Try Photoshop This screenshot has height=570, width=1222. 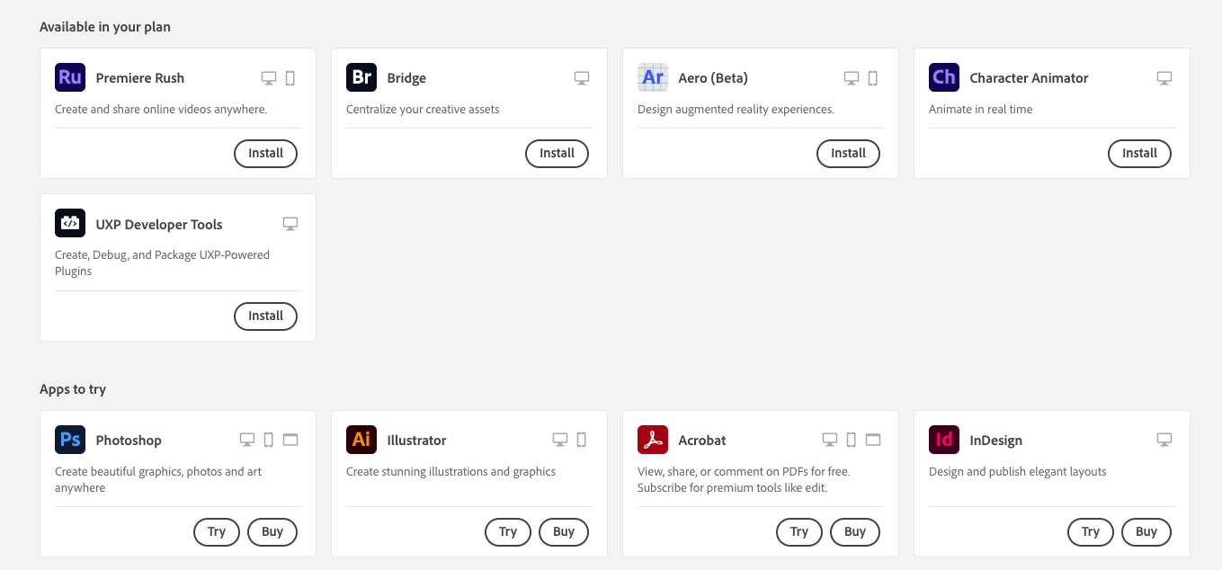coord(216,531)
